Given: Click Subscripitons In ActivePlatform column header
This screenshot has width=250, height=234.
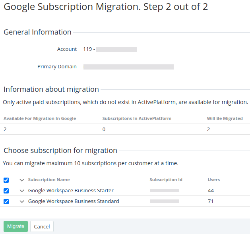Looking at the screenshot, I should pos(137,118).
